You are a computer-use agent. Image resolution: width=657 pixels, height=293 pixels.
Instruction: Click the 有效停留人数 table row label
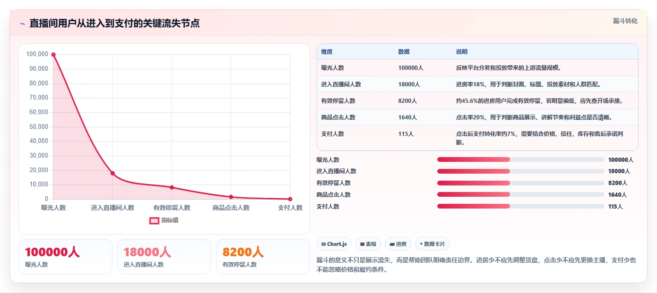tap(338, 101)
